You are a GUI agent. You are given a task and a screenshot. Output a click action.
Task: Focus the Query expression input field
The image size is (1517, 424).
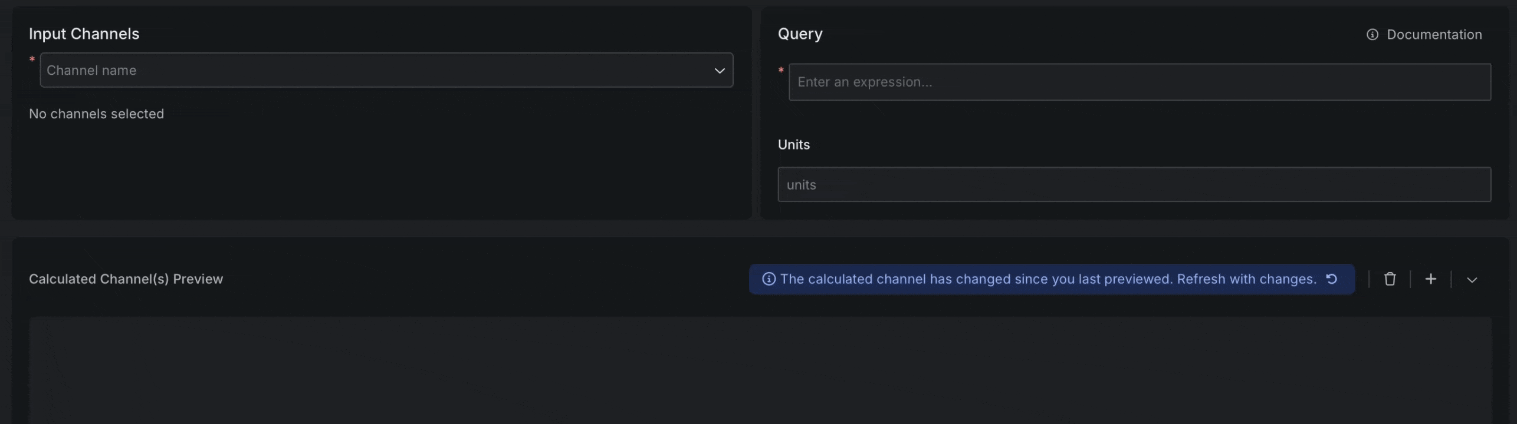1140,82
